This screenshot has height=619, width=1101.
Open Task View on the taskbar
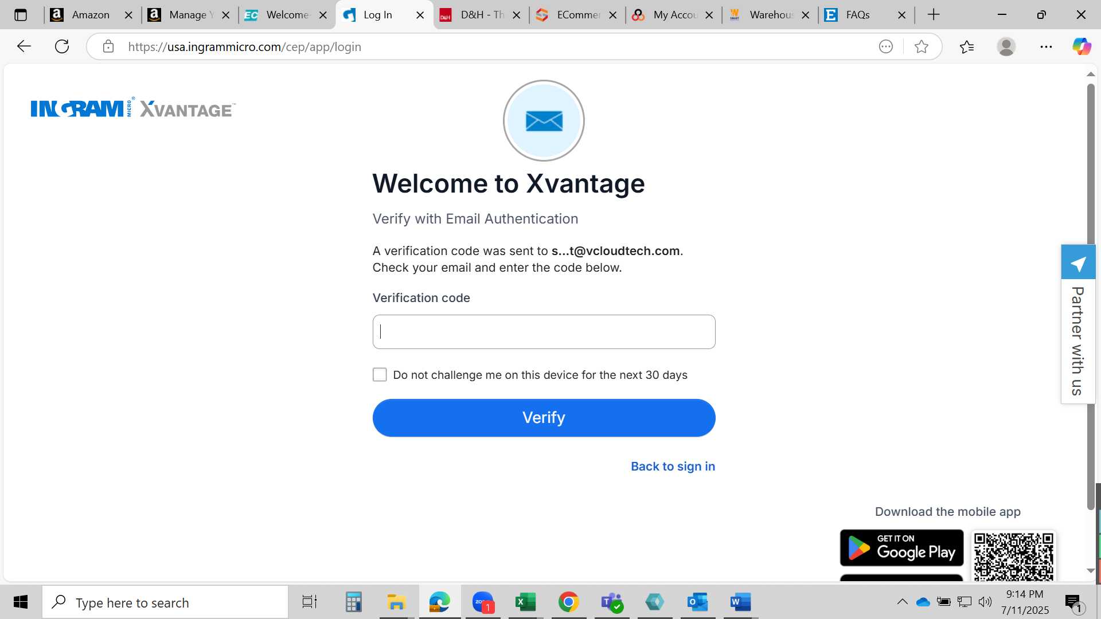tap(310, 602)
